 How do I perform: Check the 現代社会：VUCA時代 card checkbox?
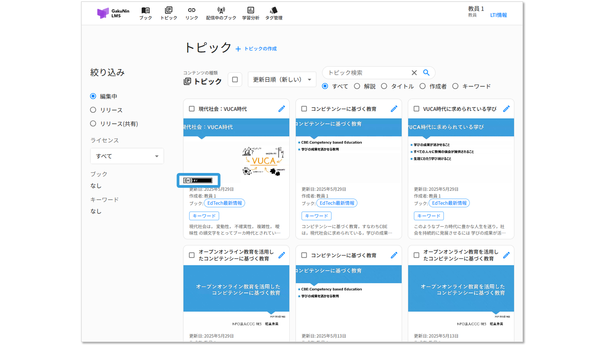click(x=192, y=109)
